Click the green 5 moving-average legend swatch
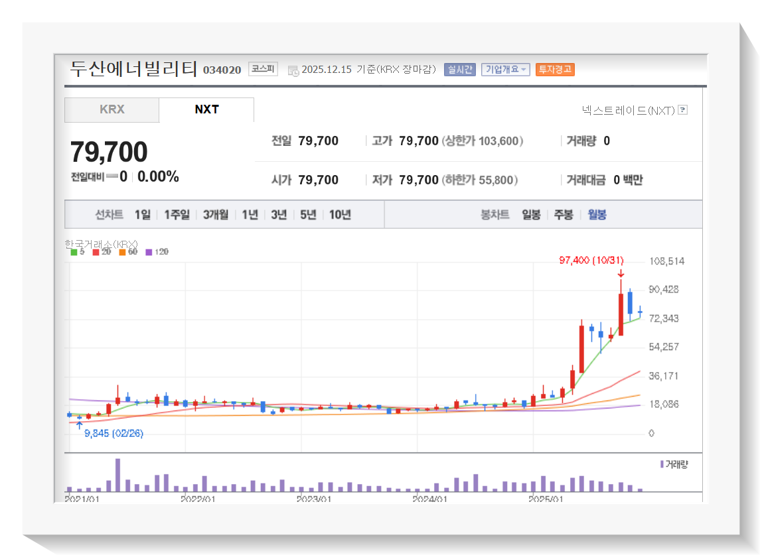Screen dimensions: 762x557 tap(74, 252)
